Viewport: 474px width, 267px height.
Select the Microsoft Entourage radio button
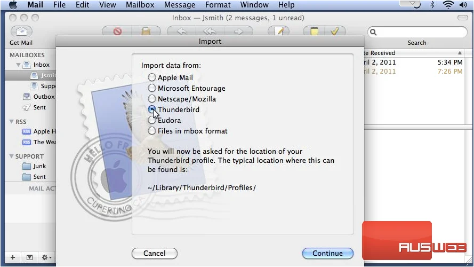[152, 88]
